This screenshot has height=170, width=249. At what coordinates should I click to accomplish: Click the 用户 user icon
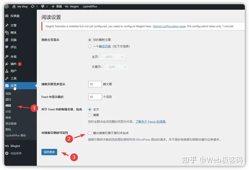tap(7, 71)
